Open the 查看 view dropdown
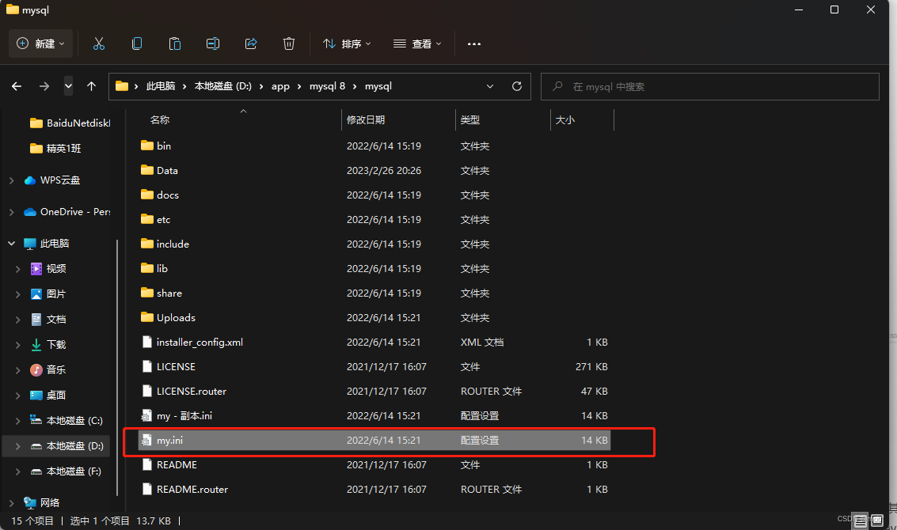The image size is (897, 530). point(417,44)
